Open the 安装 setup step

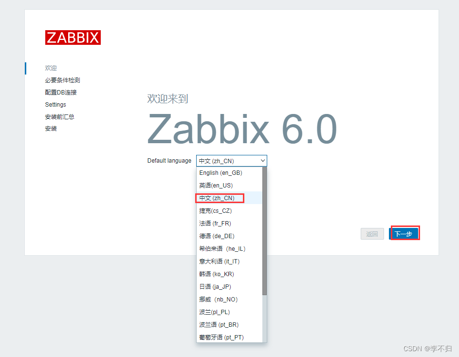click(x=51, y=129)
